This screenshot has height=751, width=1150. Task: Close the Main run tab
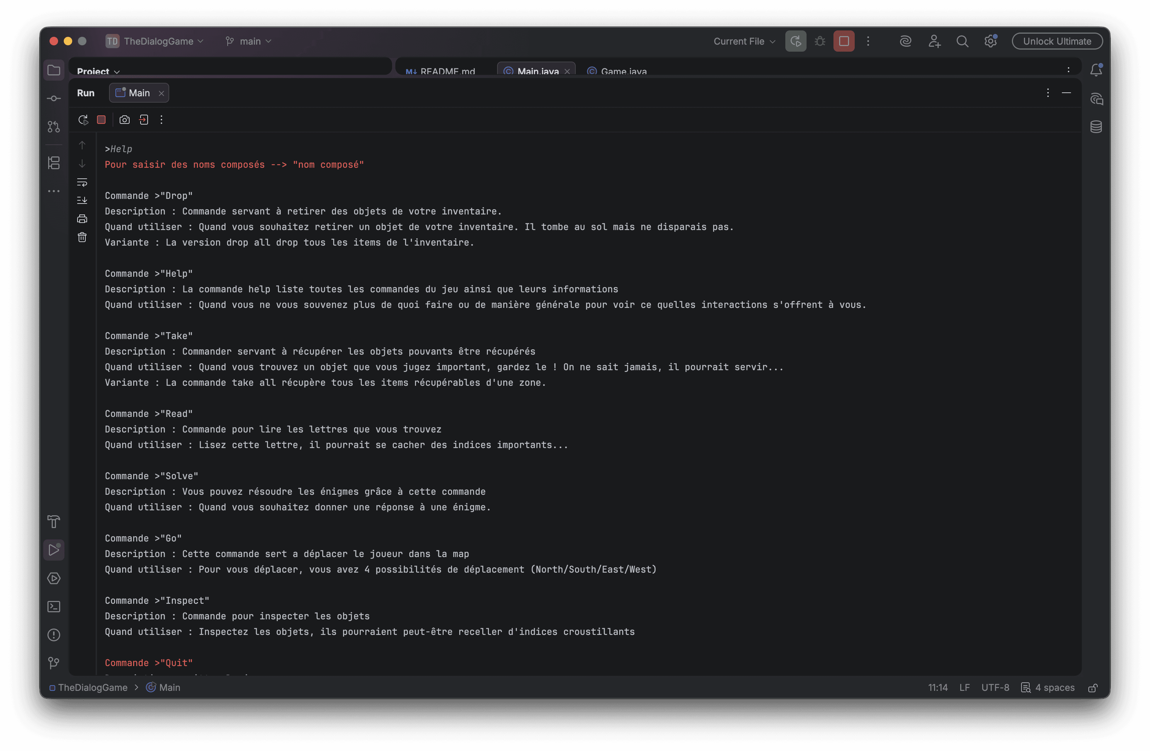pyautogui.click(x=161, y=94)
